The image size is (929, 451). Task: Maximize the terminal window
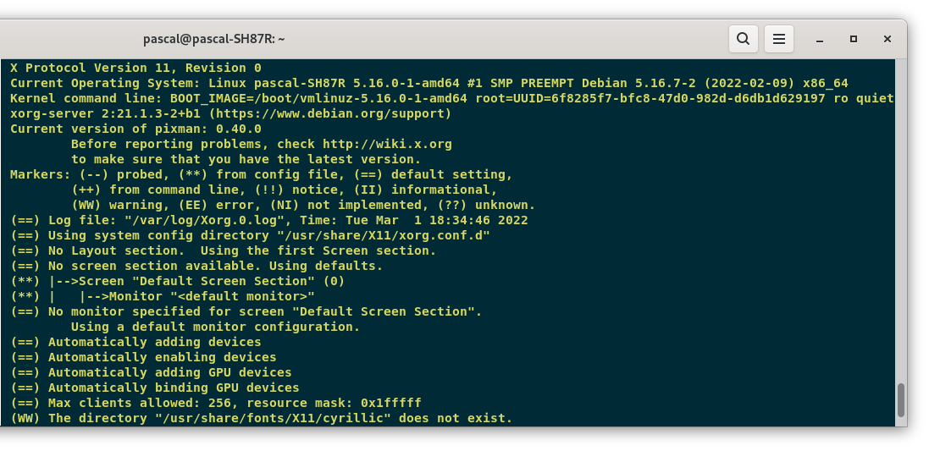[x=853, y=39]
